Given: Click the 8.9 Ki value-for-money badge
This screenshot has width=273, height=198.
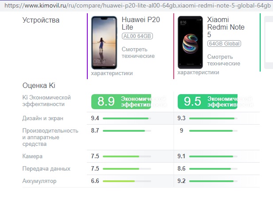Looking at the screenshot, I should point(121,101).
